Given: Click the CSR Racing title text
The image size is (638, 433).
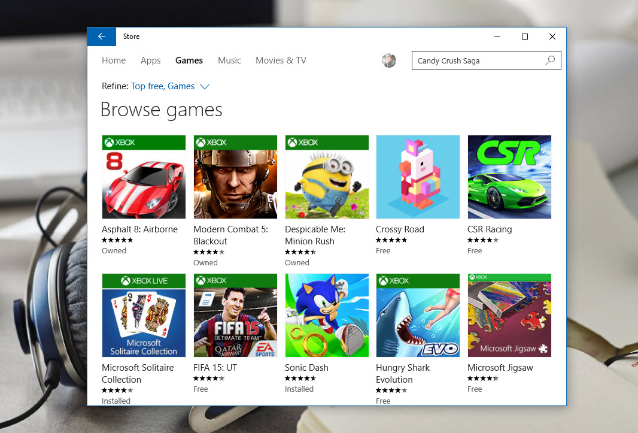Looking at the screenshot, I should (x=490, y=229).
